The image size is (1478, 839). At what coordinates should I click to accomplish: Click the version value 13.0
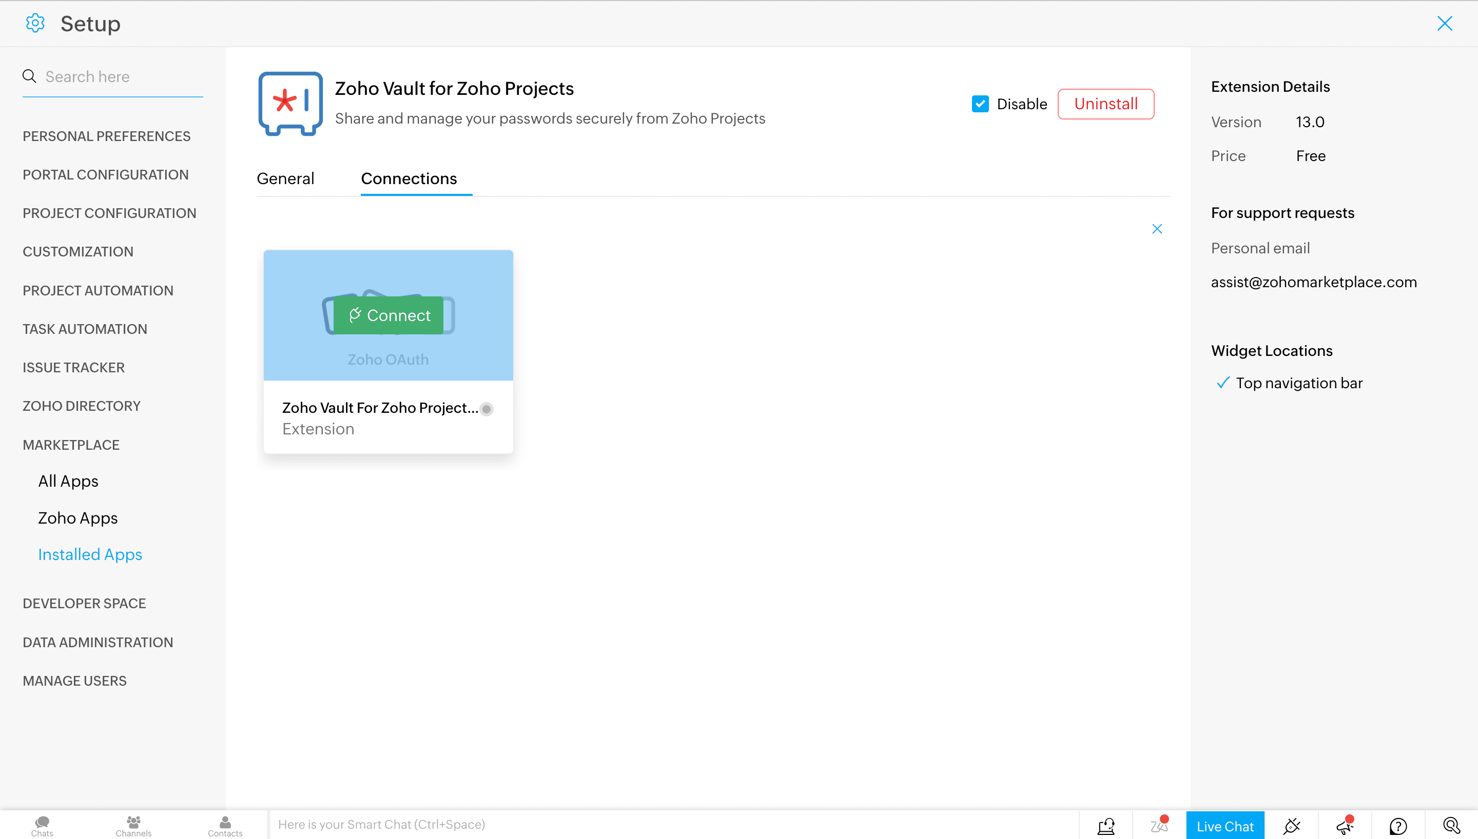1310,122
